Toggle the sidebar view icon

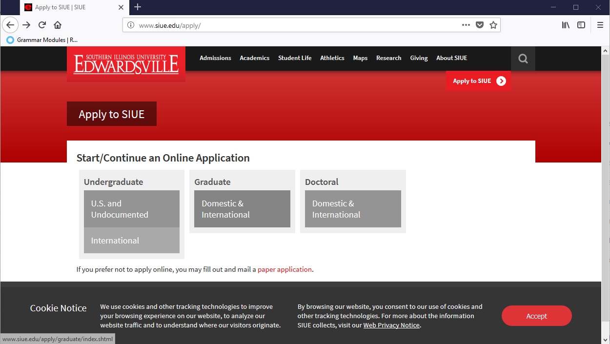click(581, 25)
